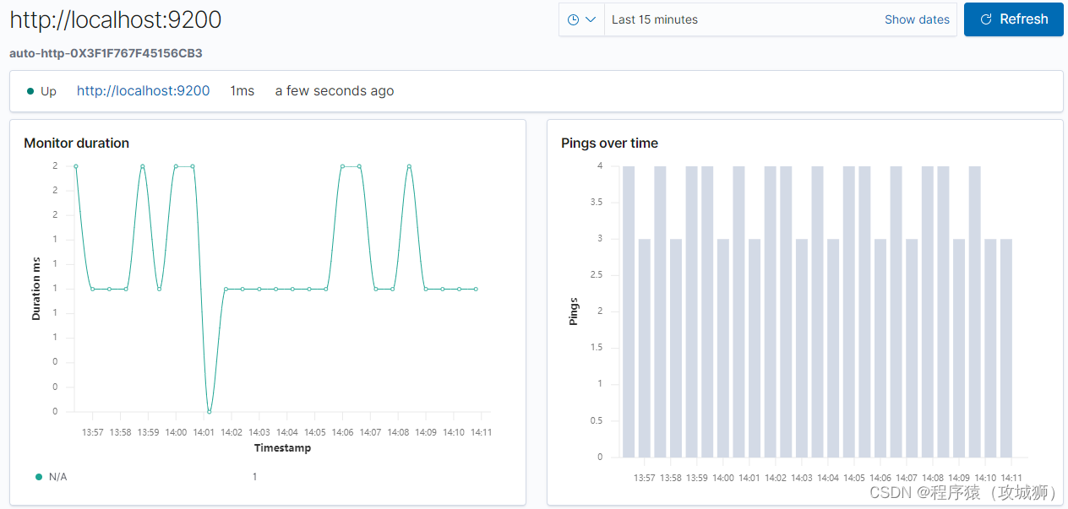
Task: Click the 14:06 tick on Monitor duration axis
Action: pyautogui.click(x=342, y=432)
